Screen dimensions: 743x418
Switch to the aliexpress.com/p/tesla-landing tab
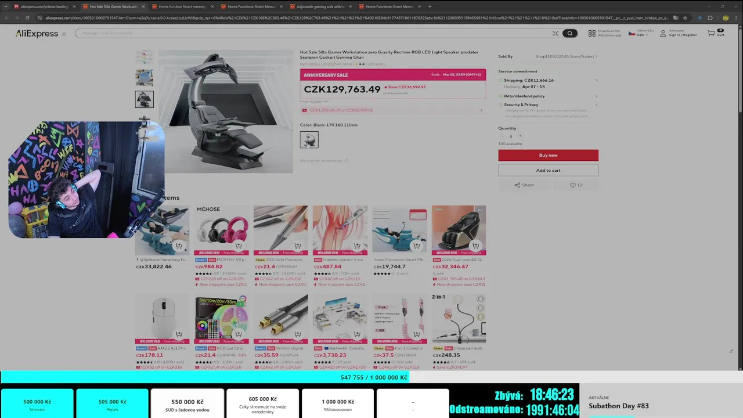(43, 6)
